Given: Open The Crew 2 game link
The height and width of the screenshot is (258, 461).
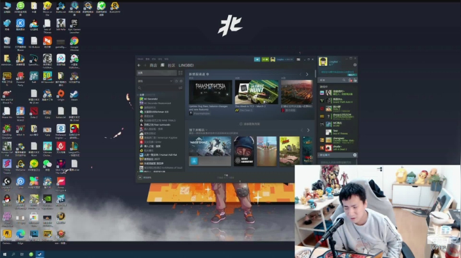Looking at the screenshot, I should pos(244,110).
